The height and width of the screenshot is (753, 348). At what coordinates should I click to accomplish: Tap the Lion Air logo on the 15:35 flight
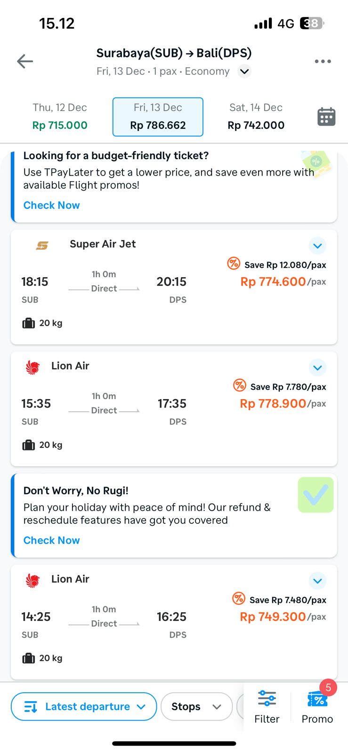tap(32, 367)
